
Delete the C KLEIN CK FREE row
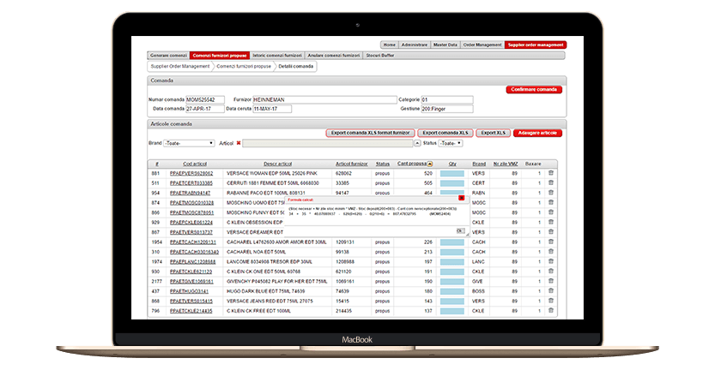pos(551,311)
